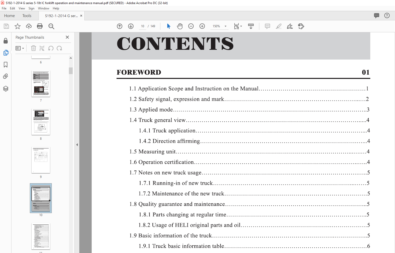This screenshot has height=253, width=395.
Task: Select the arrow Selection tool
Action: tap(169, 26)
